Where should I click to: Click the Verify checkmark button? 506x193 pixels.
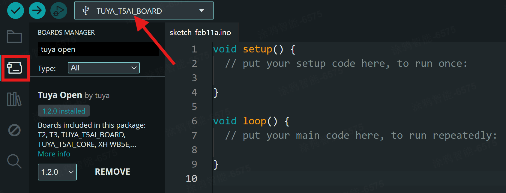pyautogui.click(x=16, y=11)
